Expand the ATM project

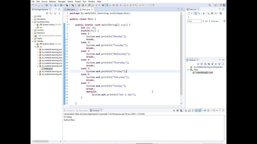point(33,16)
